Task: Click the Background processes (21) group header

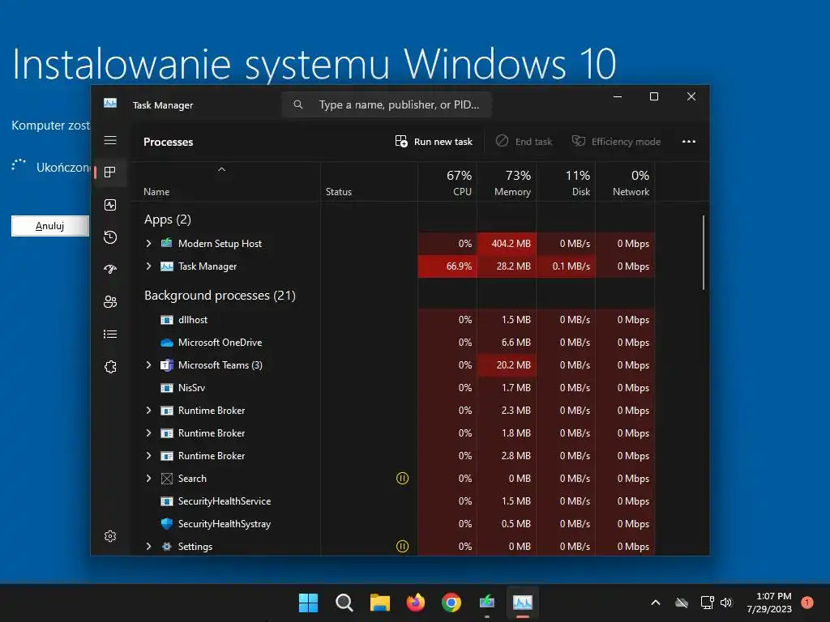Action: coord(220,295)
